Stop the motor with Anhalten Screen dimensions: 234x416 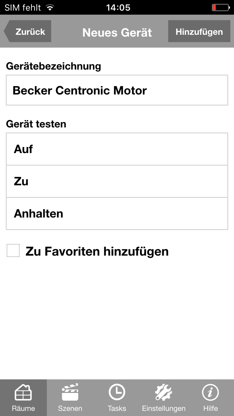pyautogui.click(x=117, y=213)
